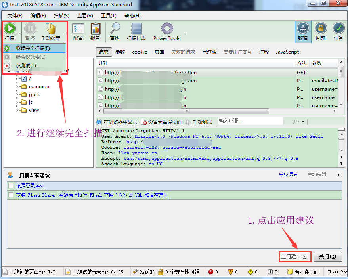Switch to the 注释 tab

coord(264,52)
